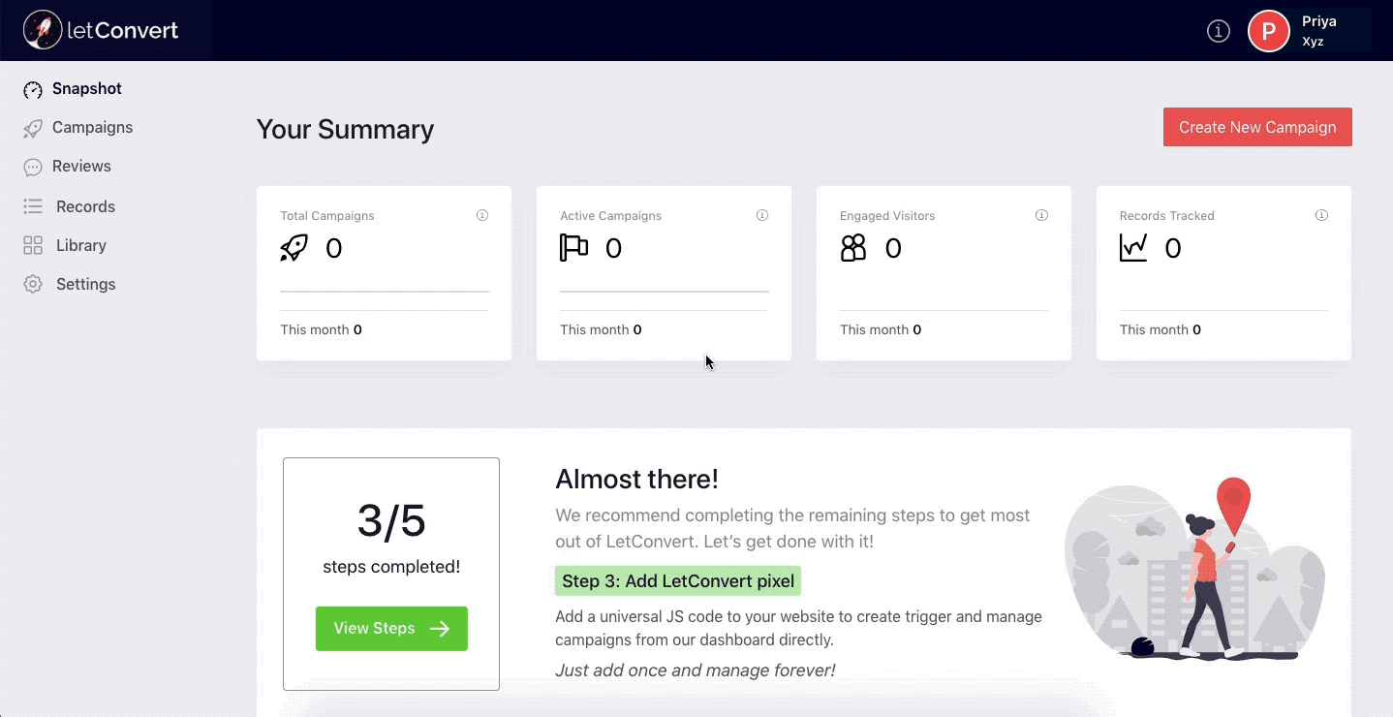
Task: Open Settings in the sidebar
Action: [x=85, y=284]
